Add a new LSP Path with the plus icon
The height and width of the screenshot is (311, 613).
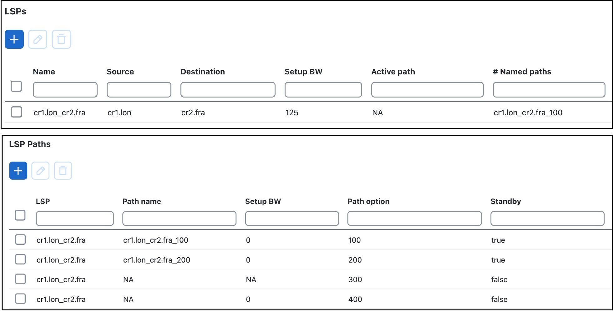click(x=18, y=171)
